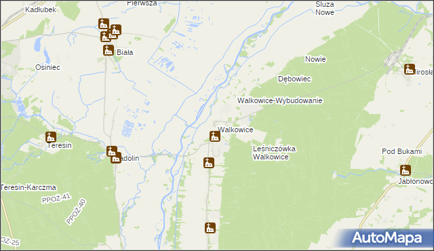Click the topmost church icon above Biała
The image size is (434, 251).
(104, 24)
